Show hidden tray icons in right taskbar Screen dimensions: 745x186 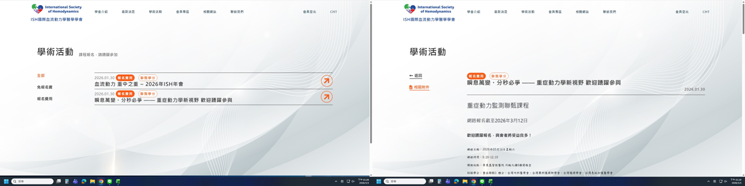(x=708, y=181)
